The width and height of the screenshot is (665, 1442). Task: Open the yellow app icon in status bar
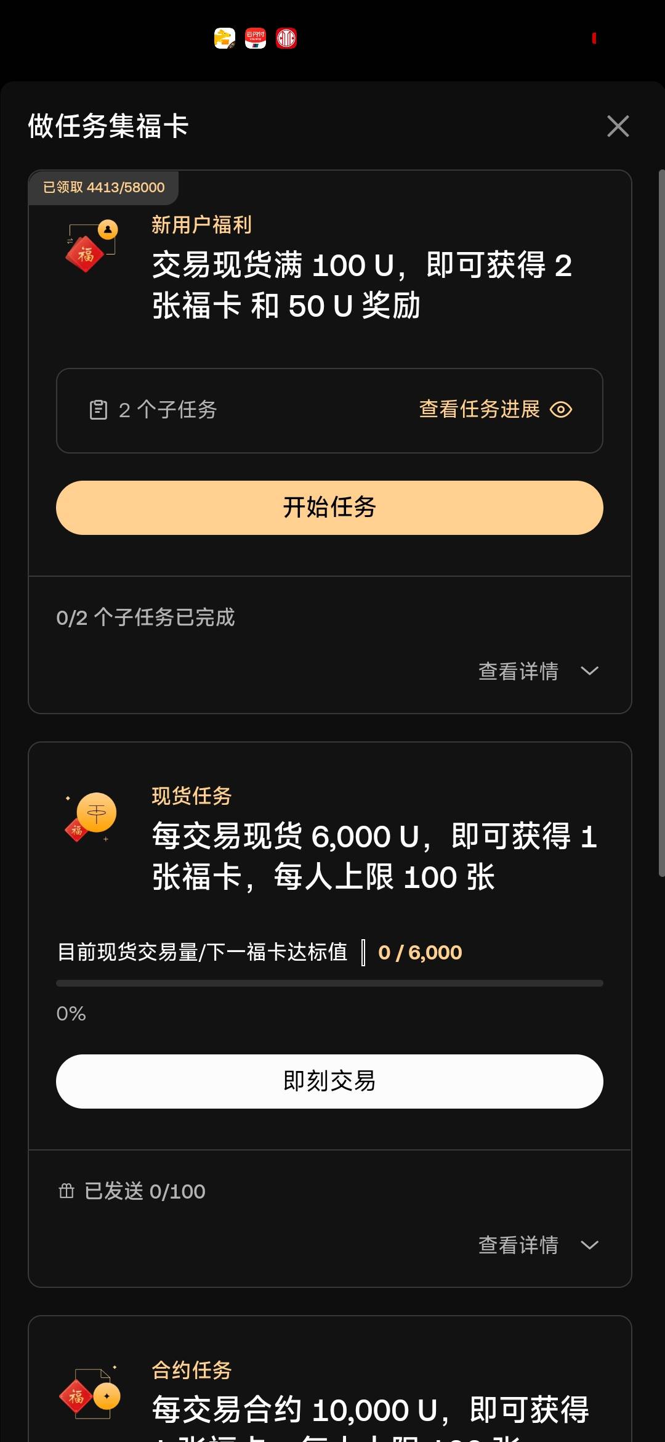tap(225, 38)
